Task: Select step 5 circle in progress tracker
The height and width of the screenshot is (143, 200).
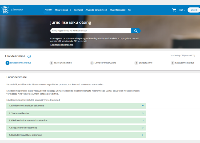Action: 173,63
